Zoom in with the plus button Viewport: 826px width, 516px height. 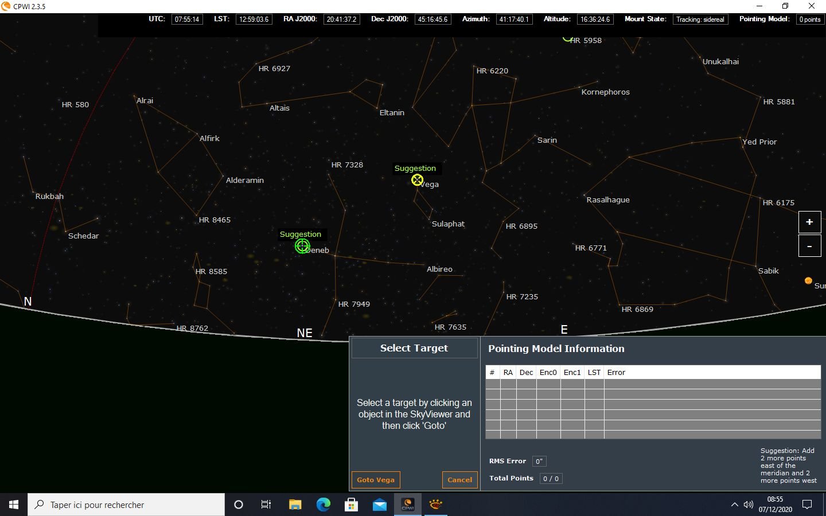tap(809, 222)
